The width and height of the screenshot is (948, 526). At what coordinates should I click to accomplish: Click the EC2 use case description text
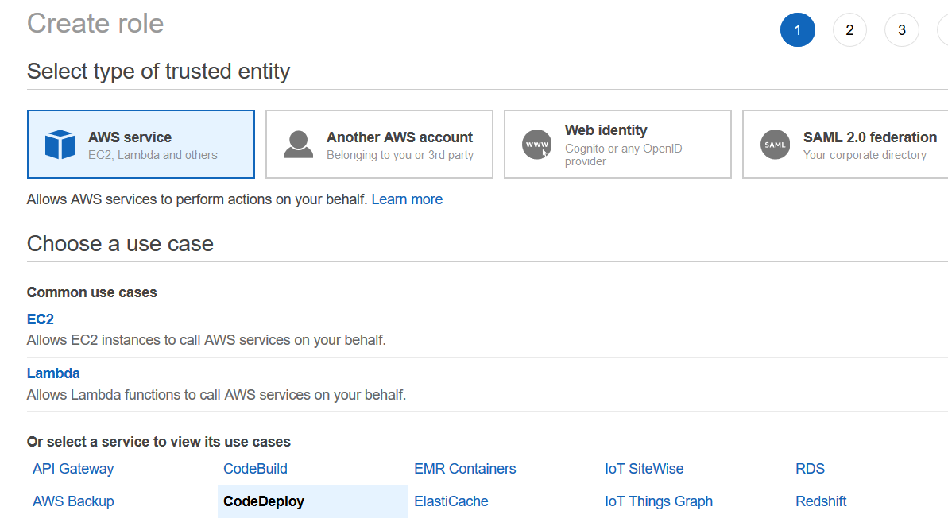pyautogui.click(x=206, y=340)
